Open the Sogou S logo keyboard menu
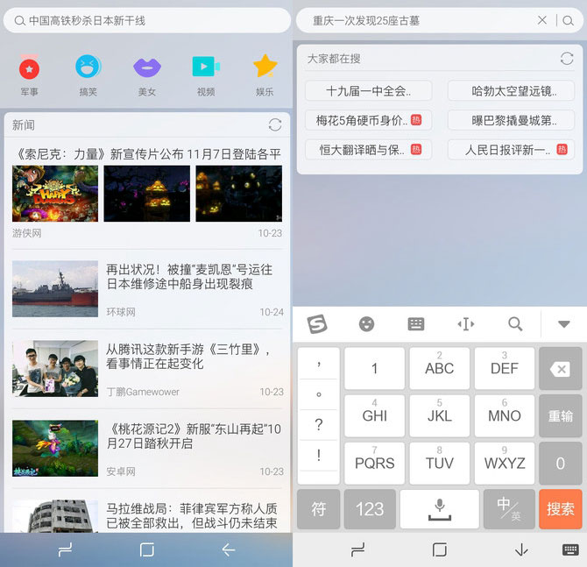 coord(317,324)
